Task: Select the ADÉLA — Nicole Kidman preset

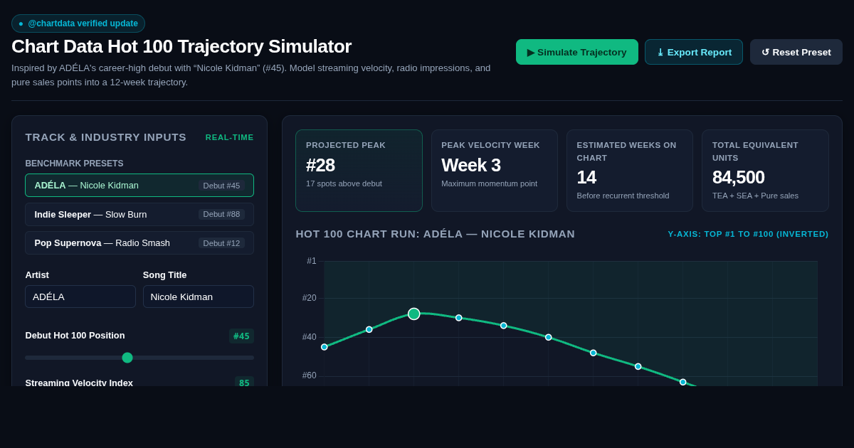Action: pos(139,186)
